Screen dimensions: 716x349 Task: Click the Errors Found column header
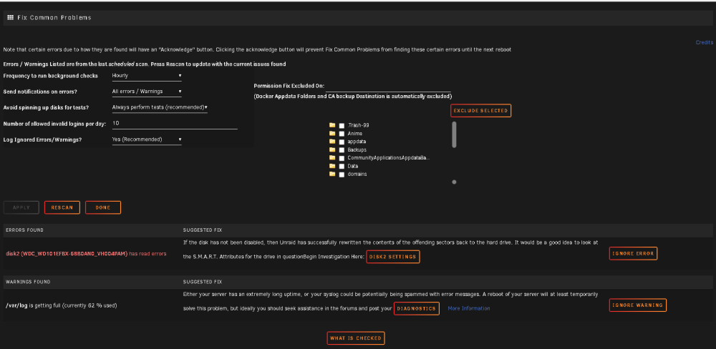pos(24,230)
